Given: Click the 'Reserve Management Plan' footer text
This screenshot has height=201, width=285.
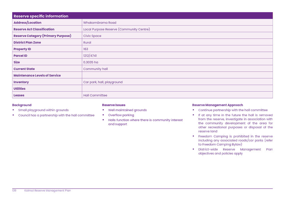Looking at the screenshot, I should (x=48, y=191).
